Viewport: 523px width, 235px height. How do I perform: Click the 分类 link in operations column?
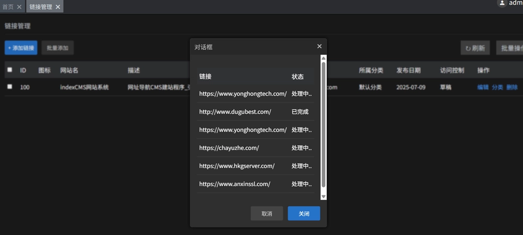pos(497,87)
